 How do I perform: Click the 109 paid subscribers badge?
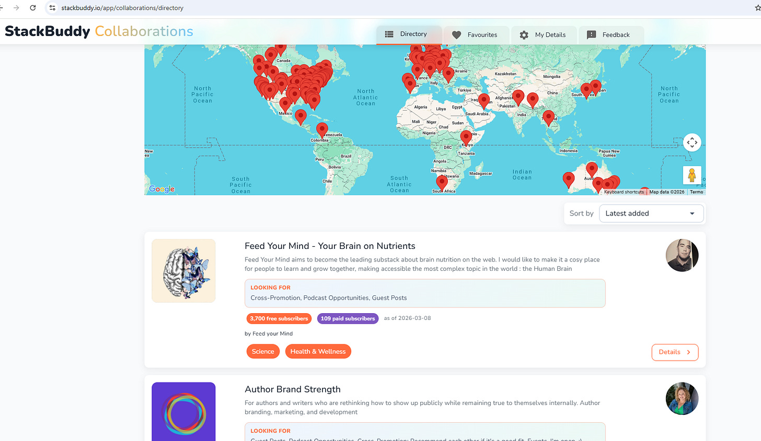(x=348, y=318)
